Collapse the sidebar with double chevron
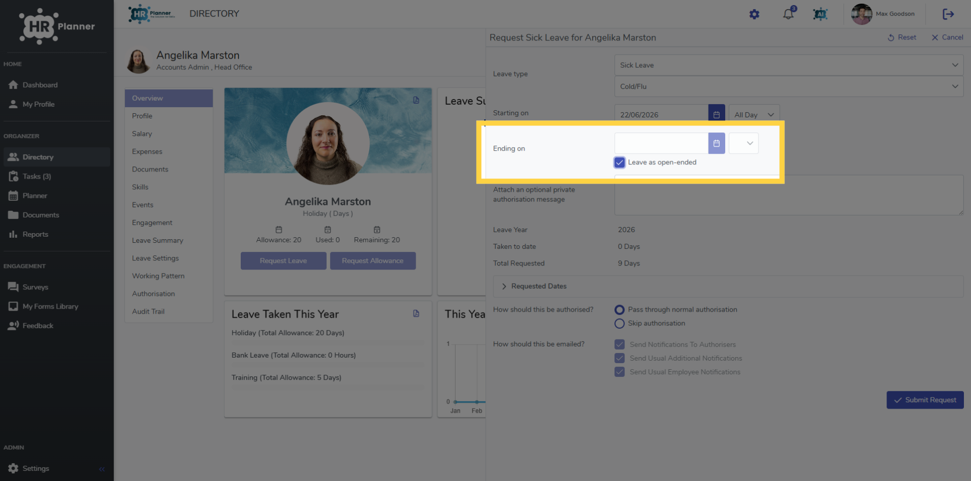This screenshot has height=481, width=971. coord(102,469)
